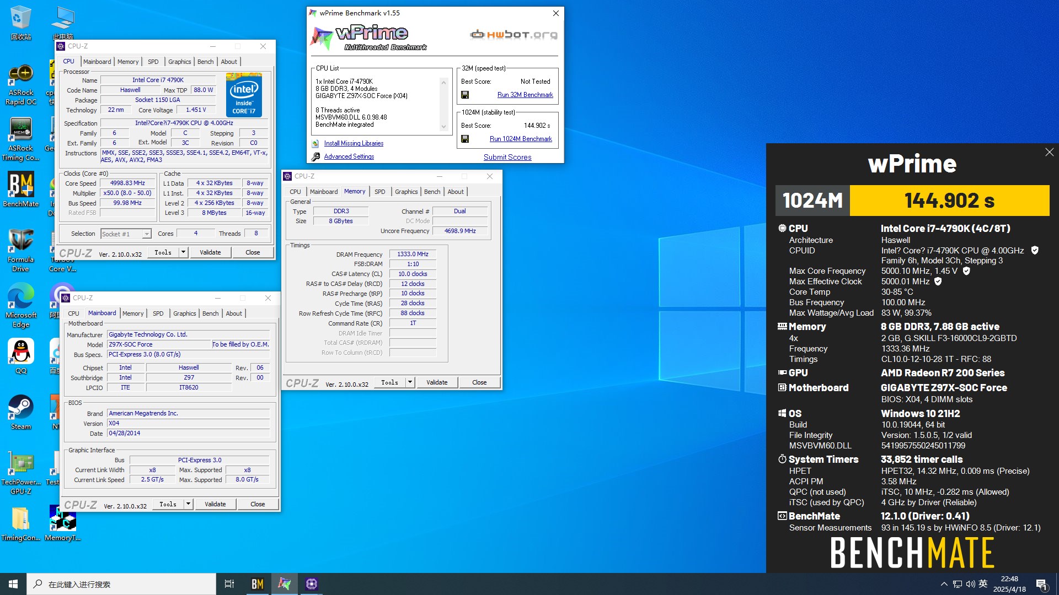Click Validate in CPU tab window
This screenshot has height=595, width=1059.
coord(210,252)
